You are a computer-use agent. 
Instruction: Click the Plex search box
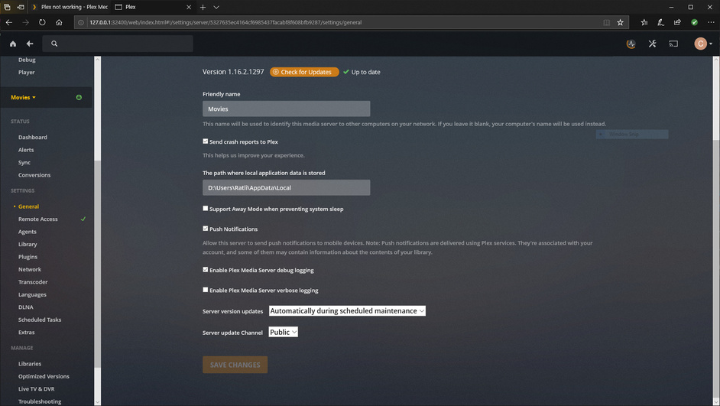[118, 44]
